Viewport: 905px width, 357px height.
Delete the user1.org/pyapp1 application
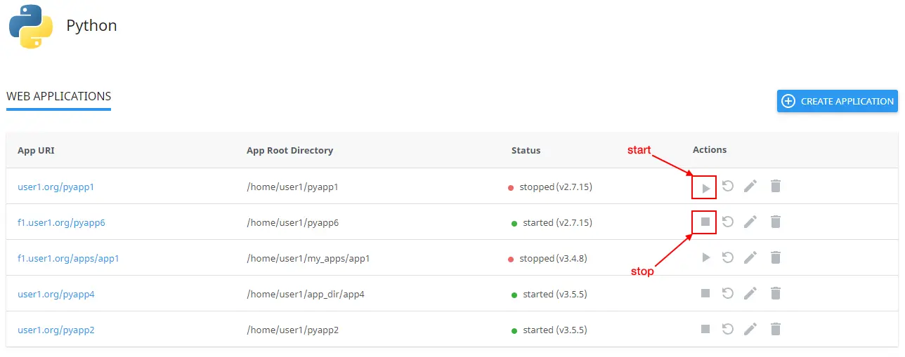775,187
